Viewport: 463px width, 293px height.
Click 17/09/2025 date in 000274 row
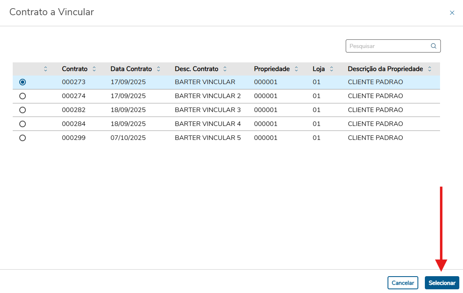[128, 96]
